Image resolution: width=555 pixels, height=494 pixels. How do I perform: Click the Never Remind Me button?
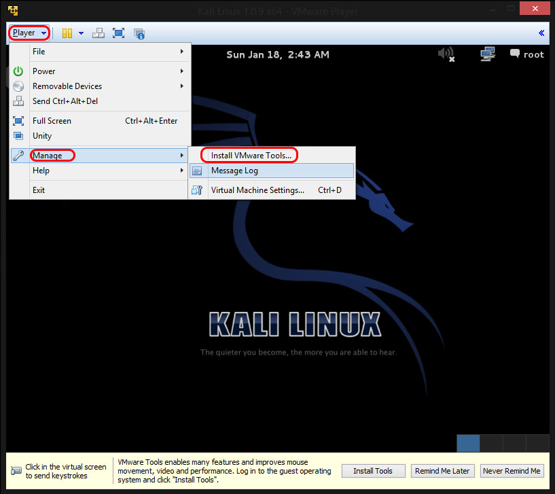click(x=512, y=471)
